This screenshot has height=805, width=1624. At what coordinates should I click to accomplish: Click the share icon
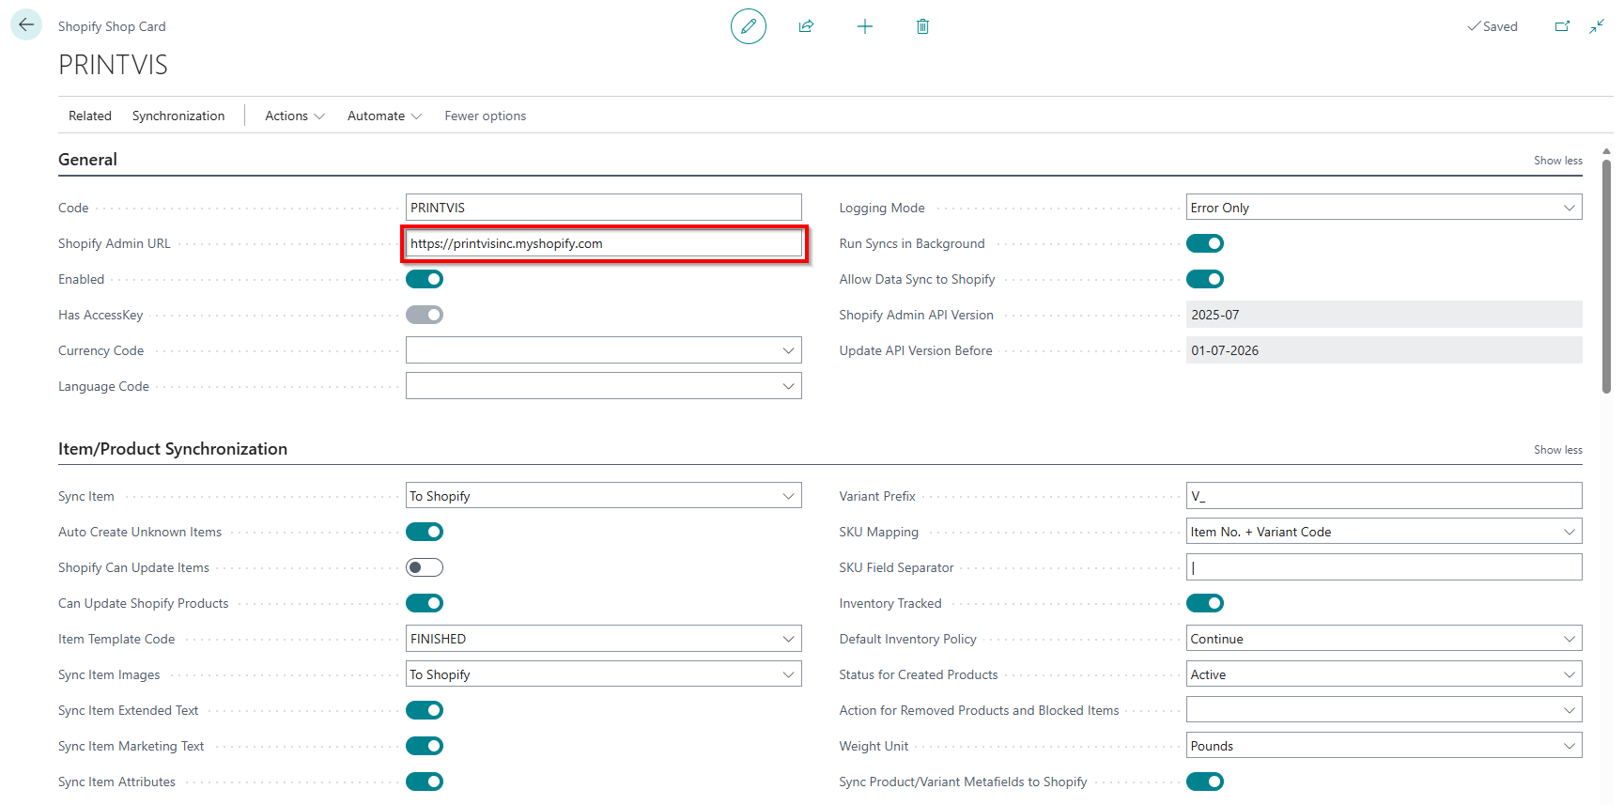click(806, 26)
